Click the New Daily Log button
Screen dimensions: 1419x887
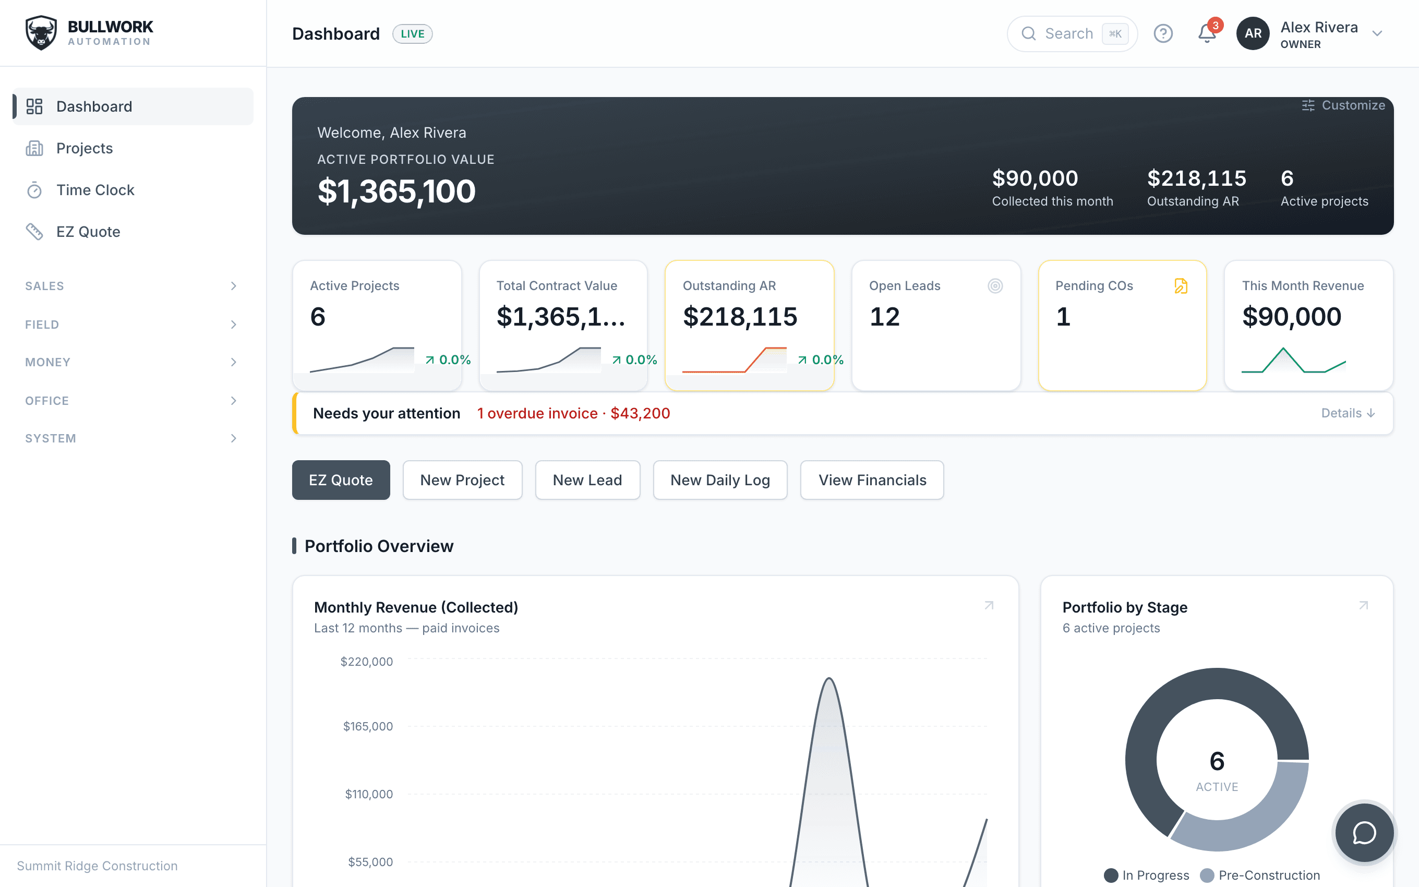pyautogui.click(x=720, y=480)
